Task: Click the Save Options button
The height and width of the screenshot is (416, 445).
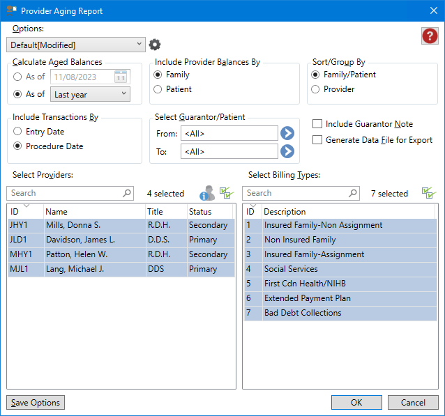Action: pos(35,403)
